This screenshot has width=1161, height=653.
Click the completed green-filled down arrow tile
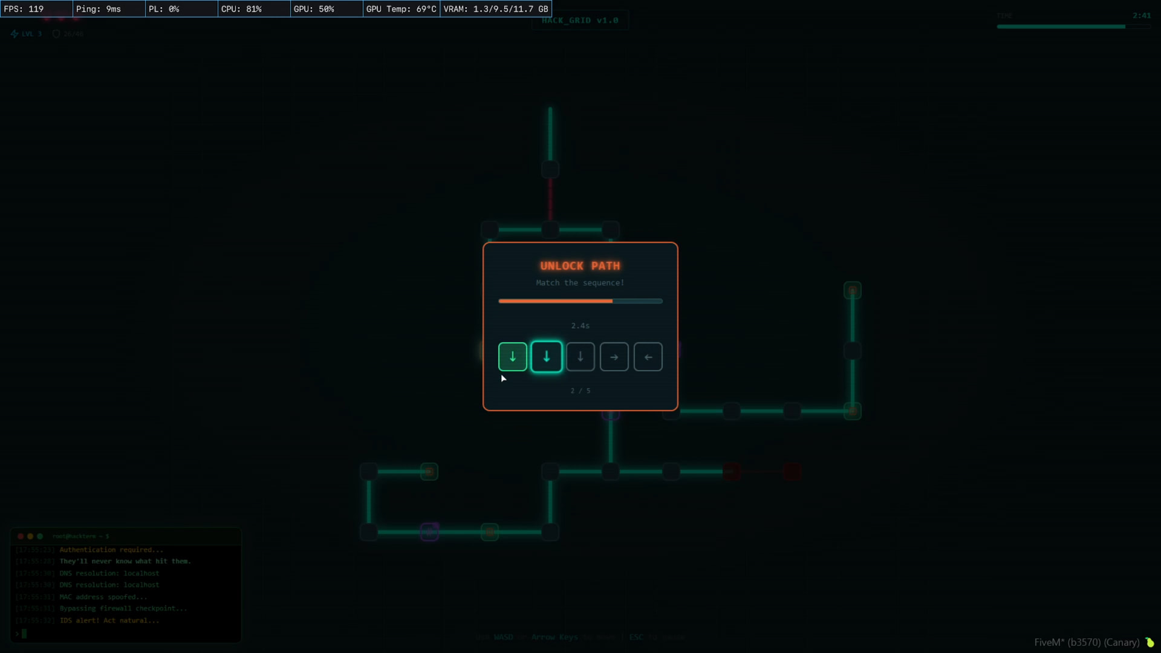[512, 357]
